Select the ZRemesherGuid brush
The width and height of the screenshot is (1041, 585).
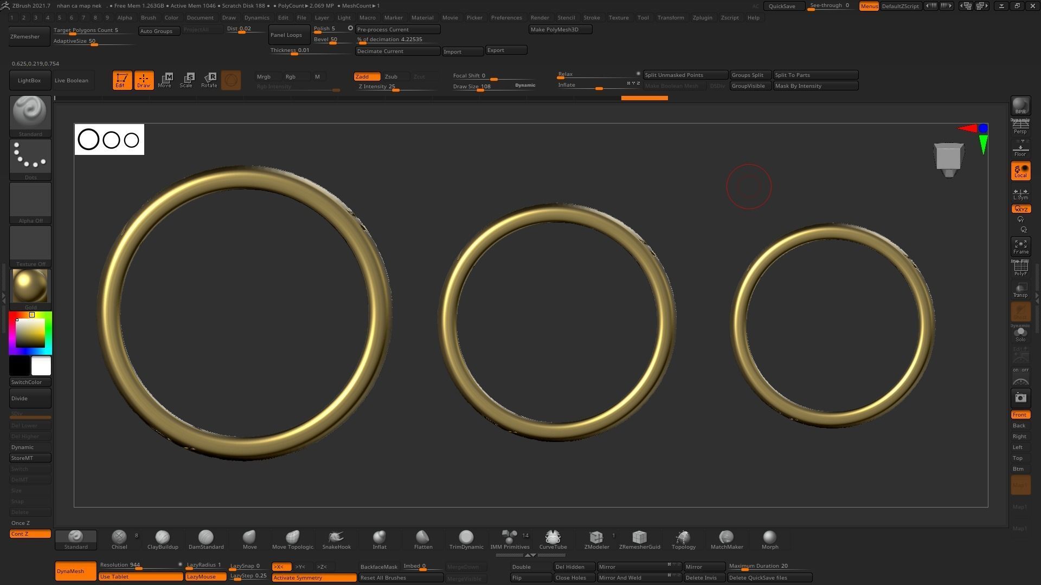point(640,539)
